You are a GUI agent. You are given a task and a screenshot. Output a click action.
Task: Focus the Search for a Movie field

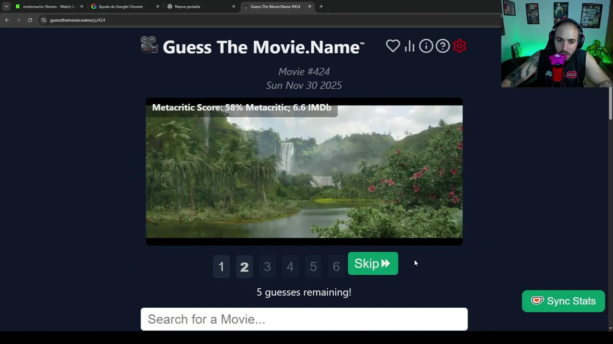[304, 319]
